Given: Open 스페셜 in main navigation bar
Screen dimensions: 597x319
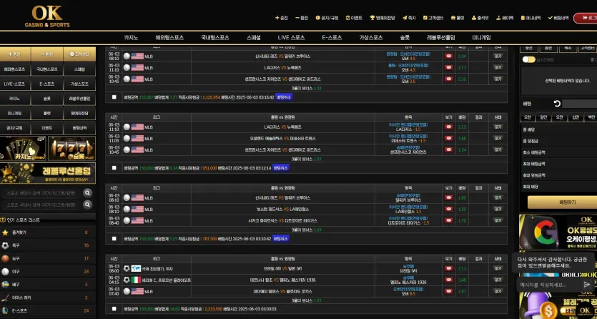Looking at the screenshot, I should coord(254,38).
